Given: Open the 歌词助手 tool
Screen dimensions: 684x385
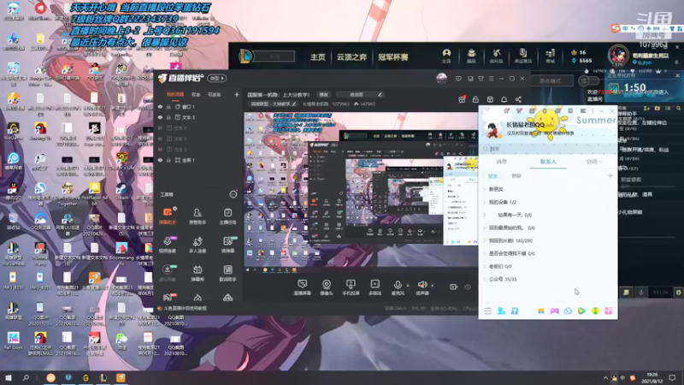Looking at the screenshot, I should pyautogui.click(x=227, y=273).
